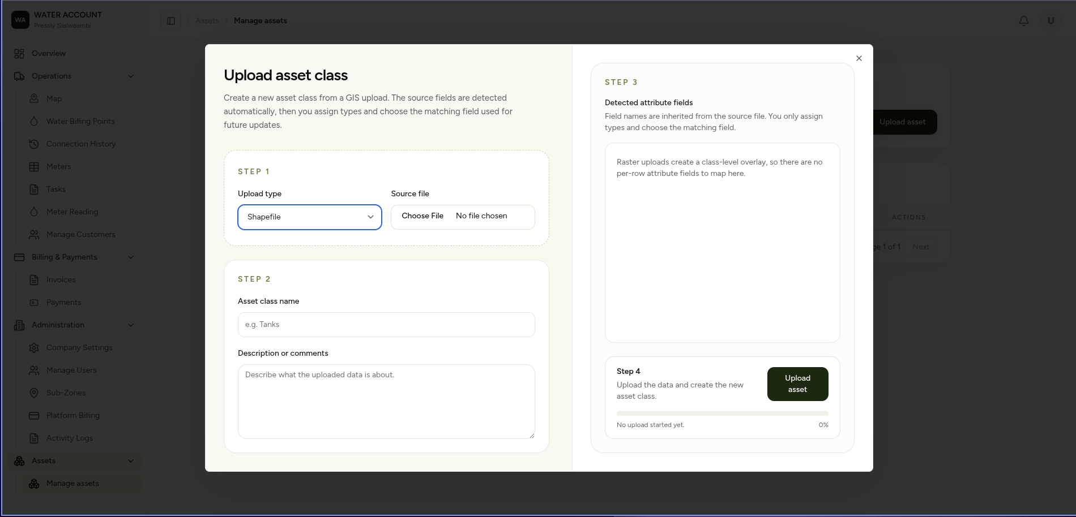Click the Overview grid icon

pos(19,53)
